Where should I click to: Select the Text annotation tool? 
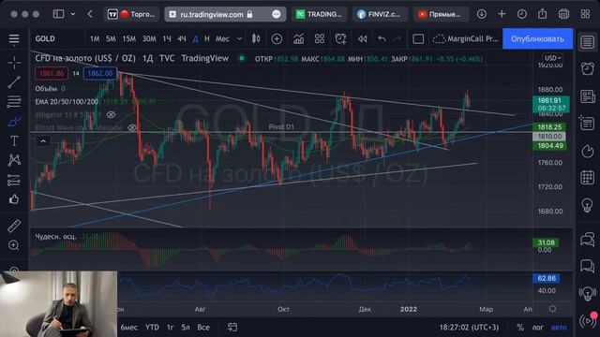(14, 140)
